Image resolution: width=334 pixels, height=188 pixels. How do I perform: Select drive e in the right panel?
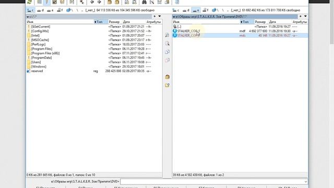(x=196, y=10)
